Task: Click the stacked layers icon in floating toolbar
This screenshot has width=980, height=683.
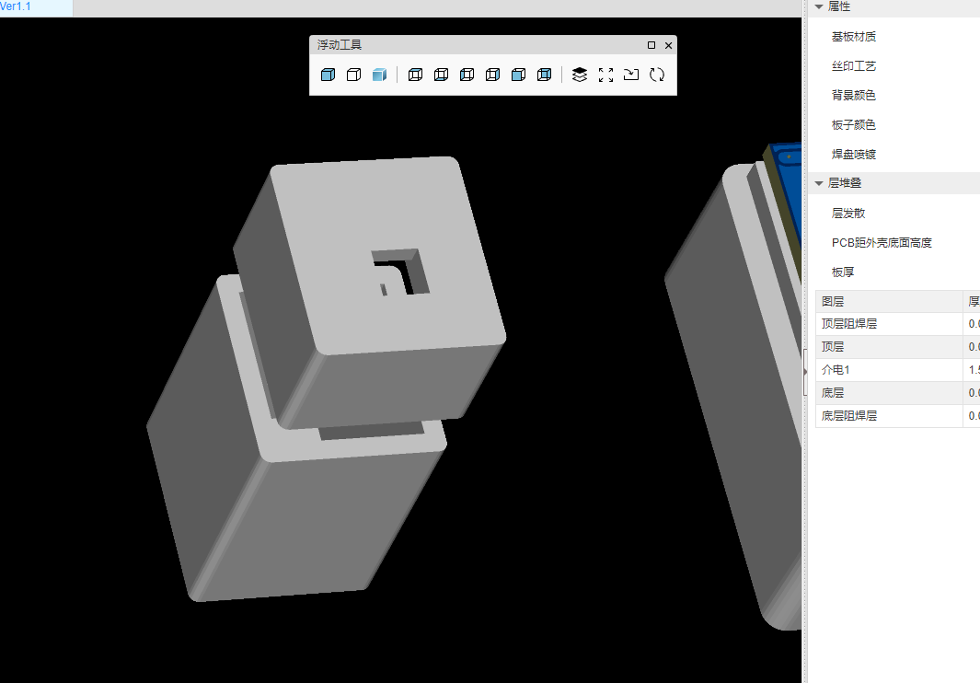Action: pos(580,75)
